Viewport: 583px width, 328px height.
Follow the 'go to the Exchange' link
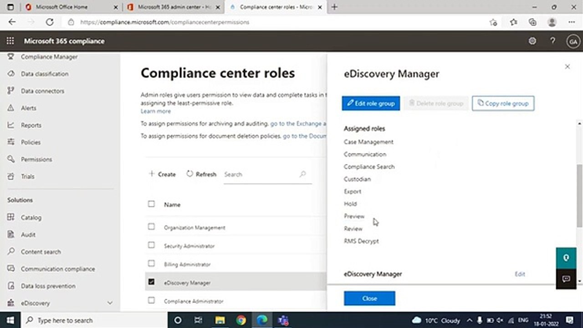(x=298, y=123)
